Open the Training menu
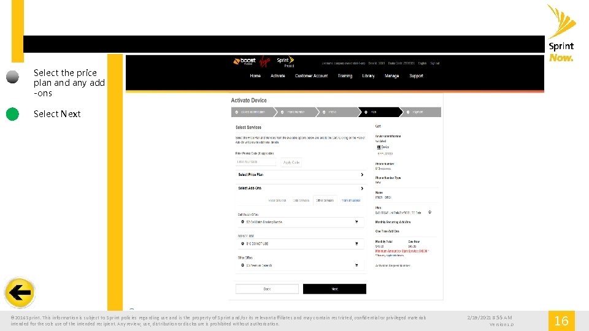 click(x=345, y=76)
